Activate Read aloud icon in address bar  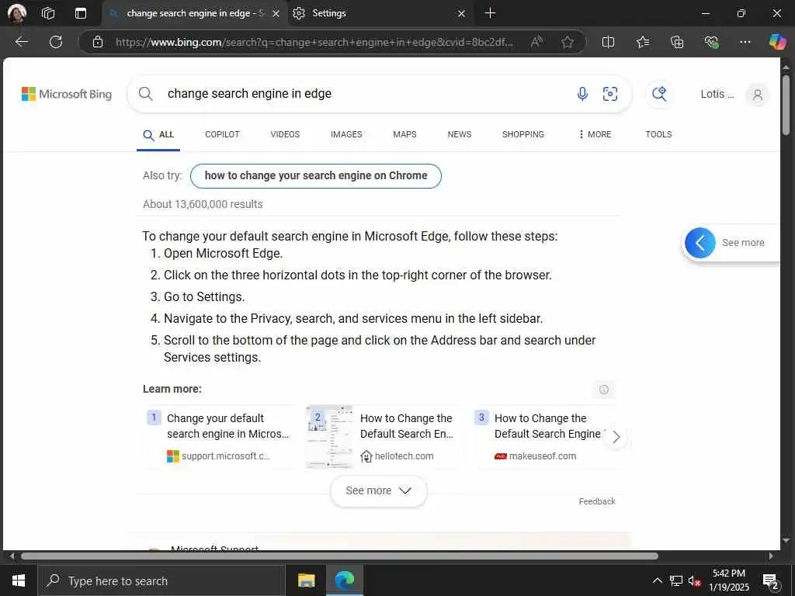[x=536, y=42]
